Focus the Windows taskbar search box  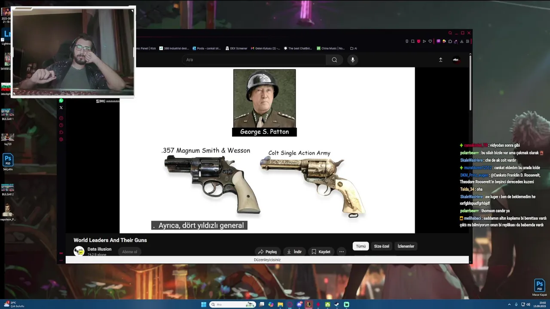tap(232, 305)
